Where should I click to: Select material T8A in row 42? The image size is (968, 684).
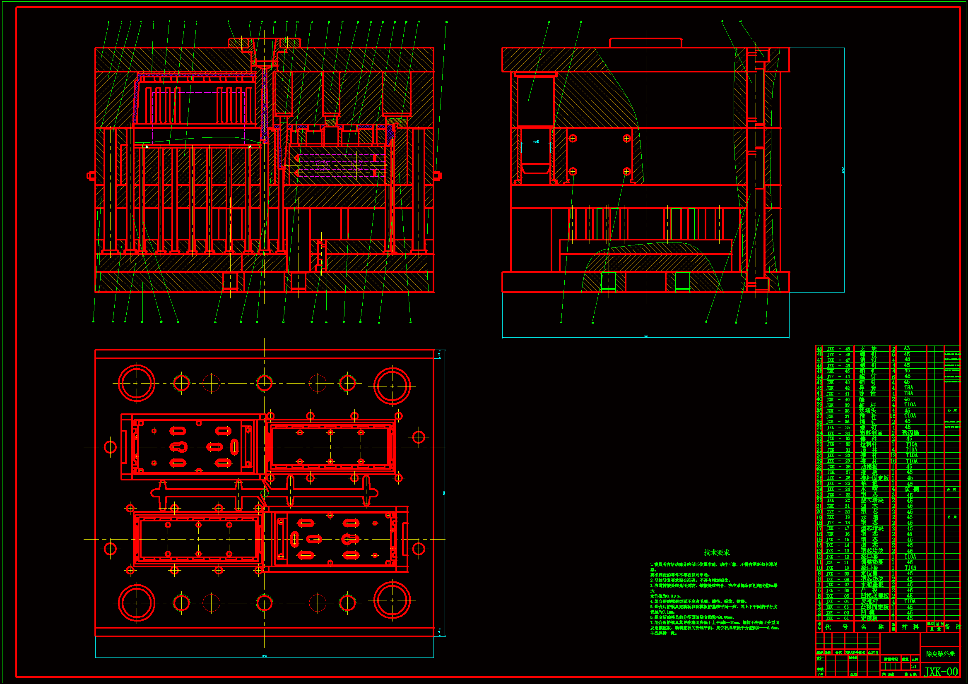coord(908,388)
